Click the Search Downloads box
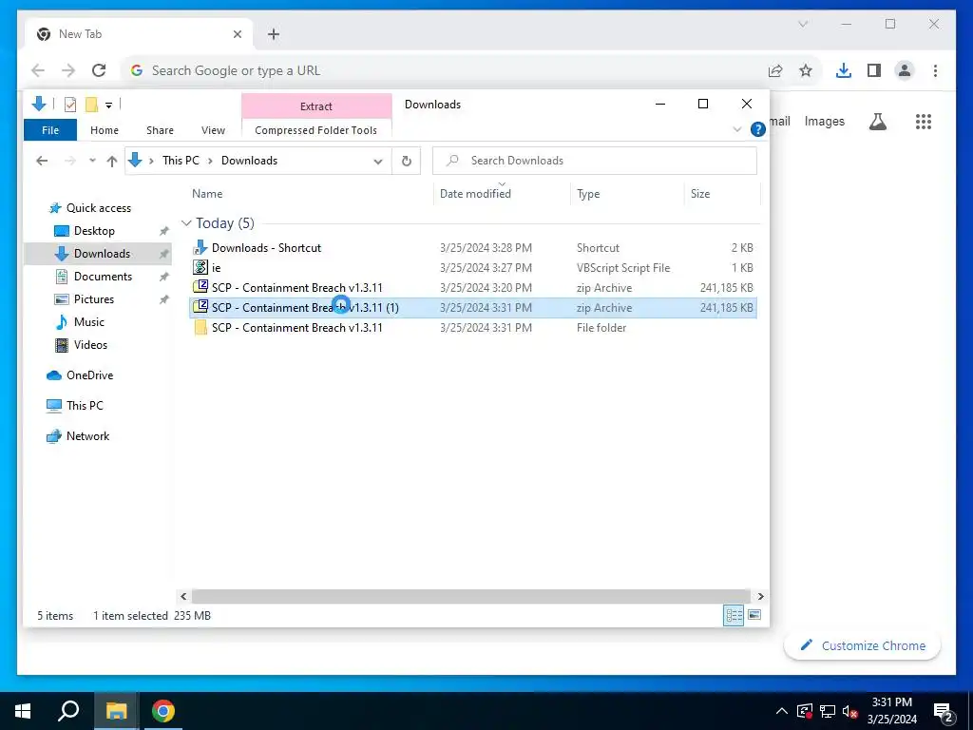The image size is (973, 730). click(595, 161)
